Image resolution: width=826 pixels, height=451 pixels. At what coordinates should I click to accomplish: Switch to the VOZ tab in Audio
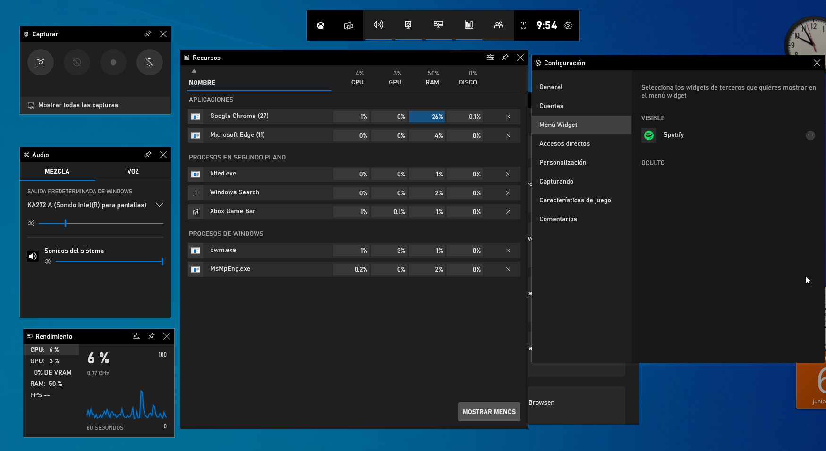[x=133, y=171]
